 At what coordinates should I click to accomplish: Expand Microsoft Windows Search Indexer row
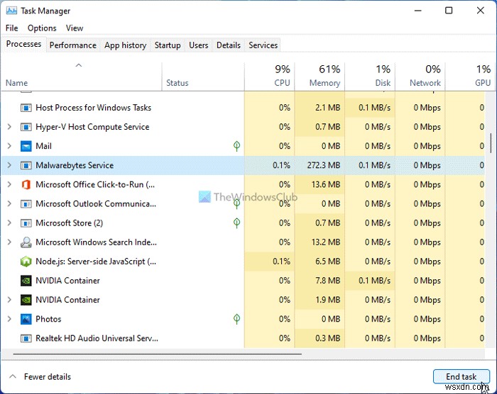coord(9,242)
